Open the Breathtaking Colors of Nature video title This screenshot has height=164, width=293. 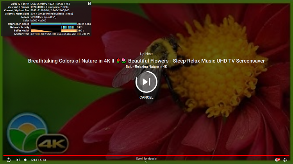(x=146, y=61)
